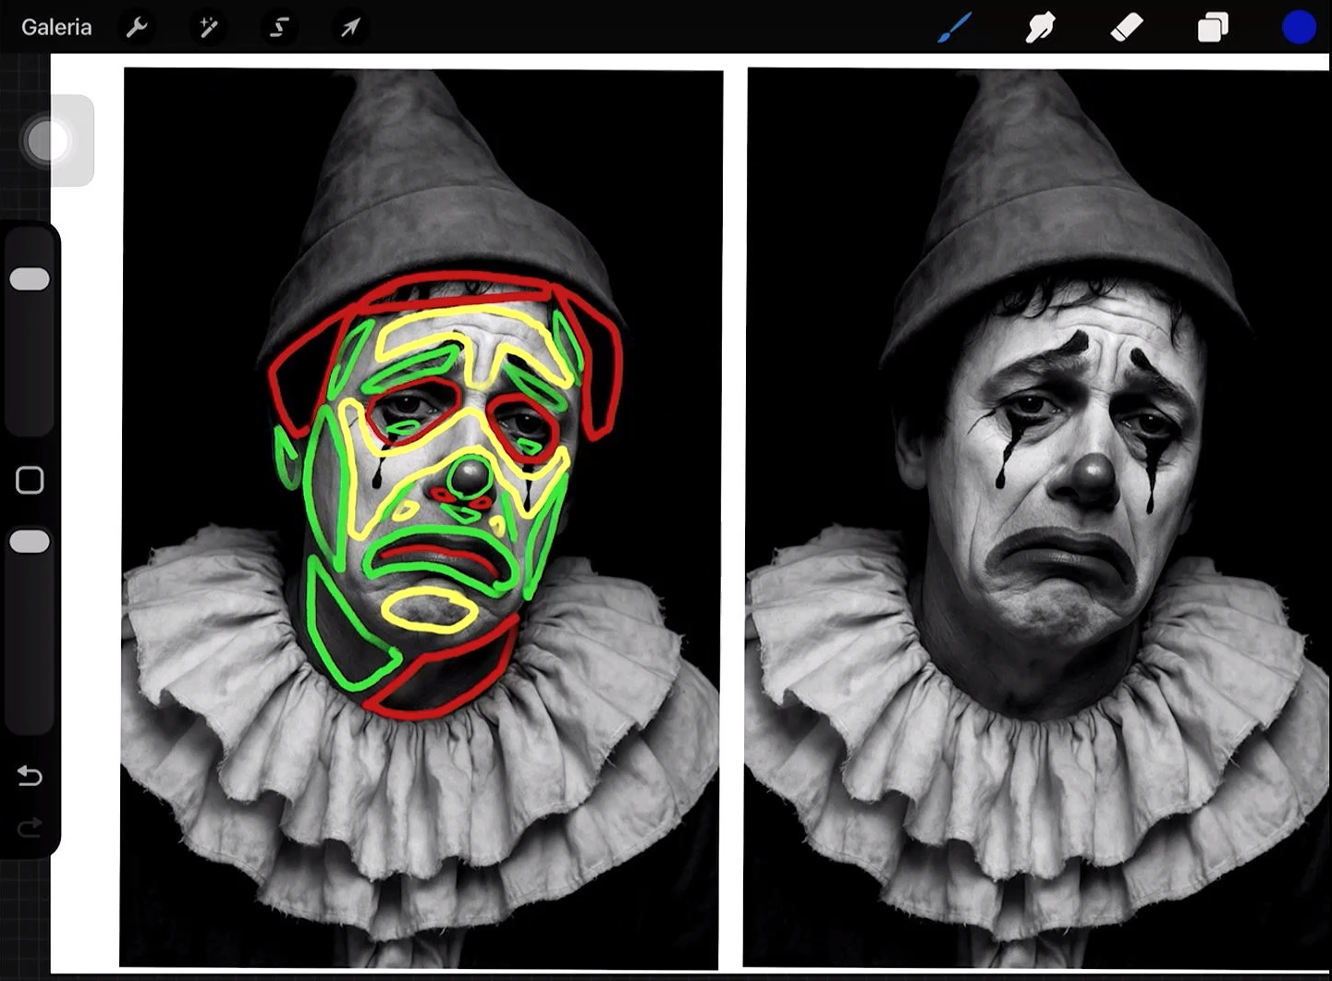Open the Actions wrench menu

point(137,27)
